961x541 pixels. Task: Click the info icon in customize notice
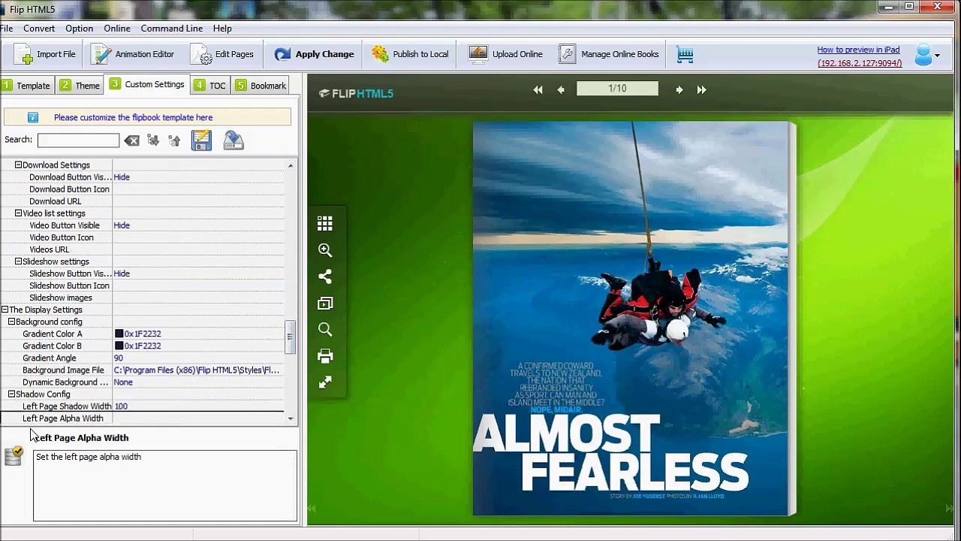tap(33, 117)
